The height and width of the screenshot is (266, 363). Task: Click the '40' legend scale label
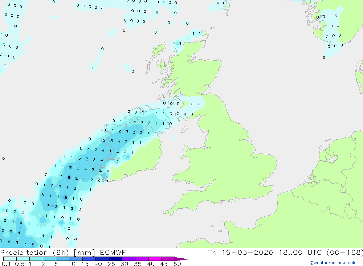pos(151,264)
